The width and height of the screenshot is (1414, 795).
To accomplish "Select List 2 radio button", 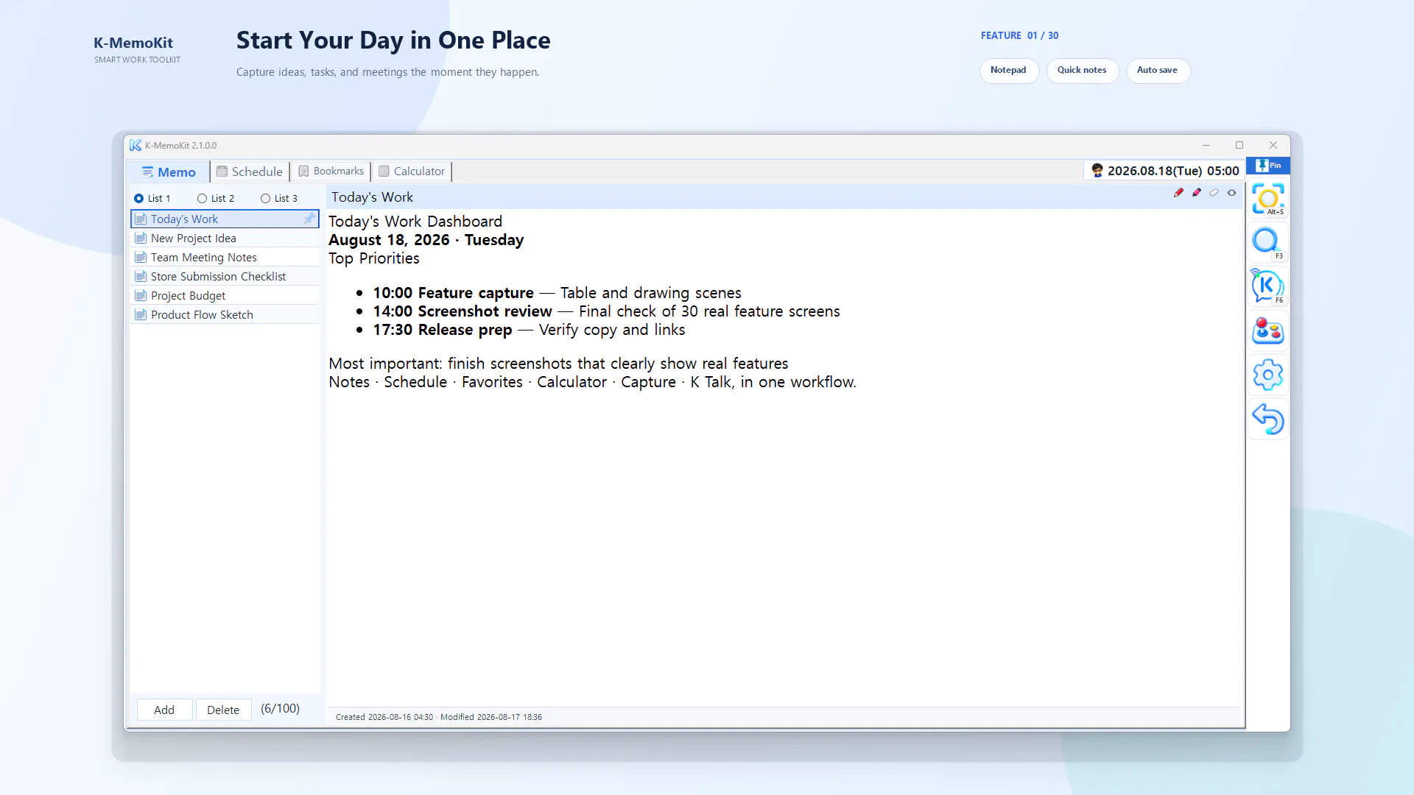I will pos(202,199).
